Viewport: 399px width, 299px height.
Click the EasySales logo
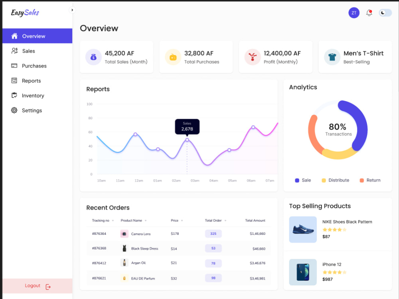(25, 12)
